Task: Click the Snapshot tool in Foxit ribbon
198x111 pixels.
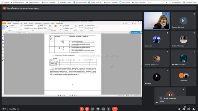Action: pos(12,25)
